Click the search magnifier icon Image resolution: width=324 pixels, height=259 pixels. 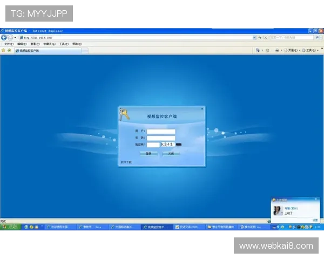(x=317, y=38)
